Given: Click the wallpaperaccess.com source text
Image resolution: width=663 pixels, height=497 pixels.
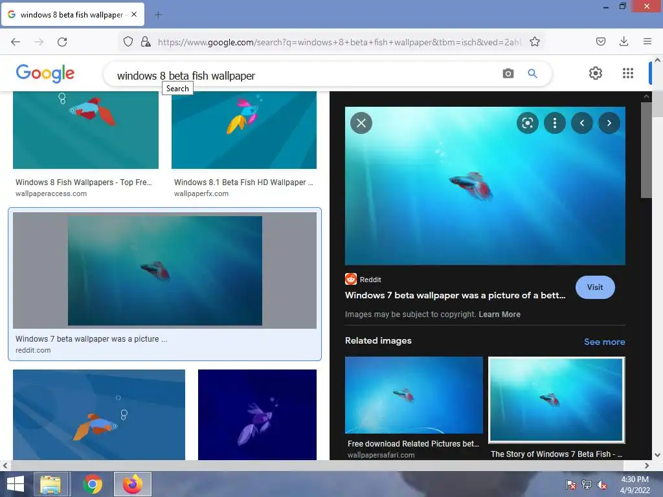Looking at the screenshot, I should [51, 193].
